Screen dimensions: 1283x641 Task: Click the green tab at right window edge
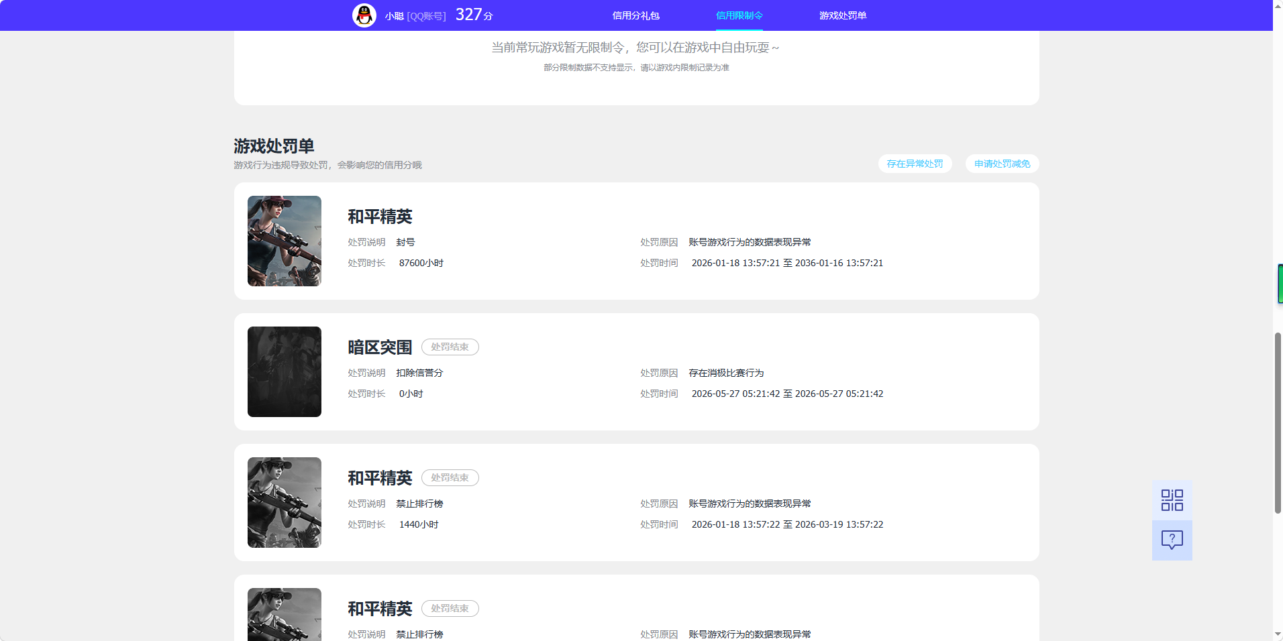click(x=1280, y=284)
